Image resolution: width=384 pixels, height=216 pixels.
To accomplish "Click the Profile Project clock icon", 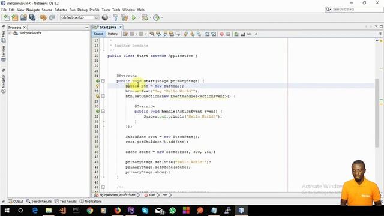I will (x=156, y=17).
